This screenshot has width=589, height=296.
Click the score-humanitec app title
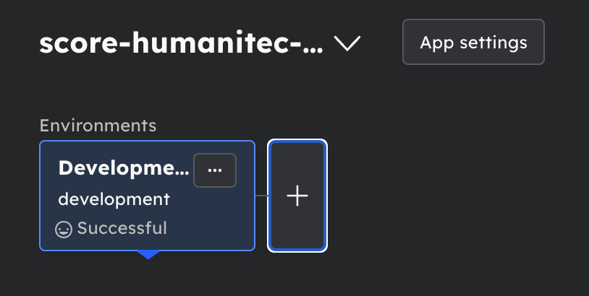pyautogui.click(x=181, y=44)
